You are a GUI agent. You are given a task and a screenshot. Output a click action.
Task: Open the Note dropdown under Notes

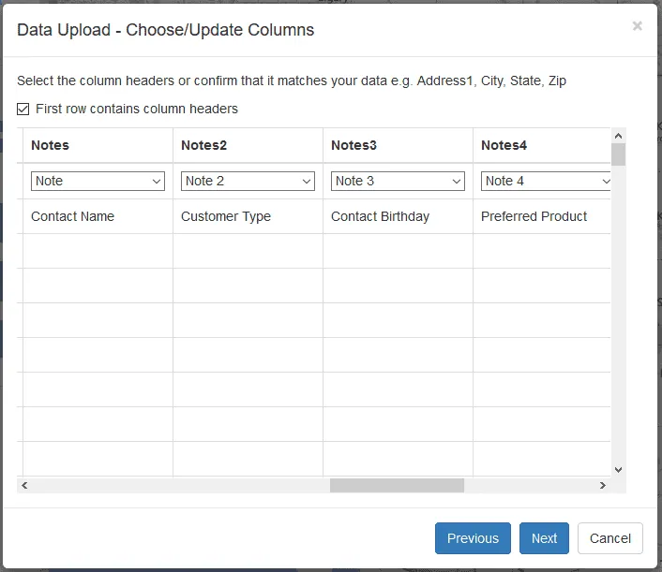coord(98,181)
